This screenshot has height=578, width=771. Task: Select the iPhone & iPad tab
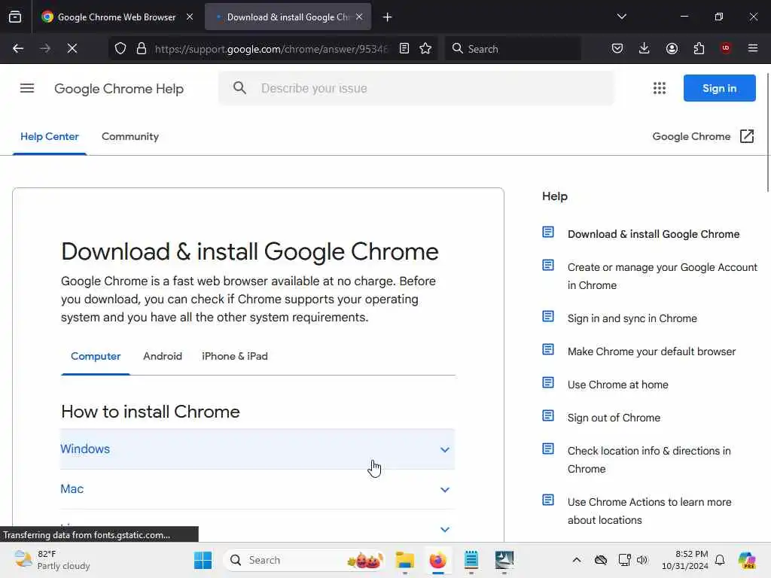(235, 356)
